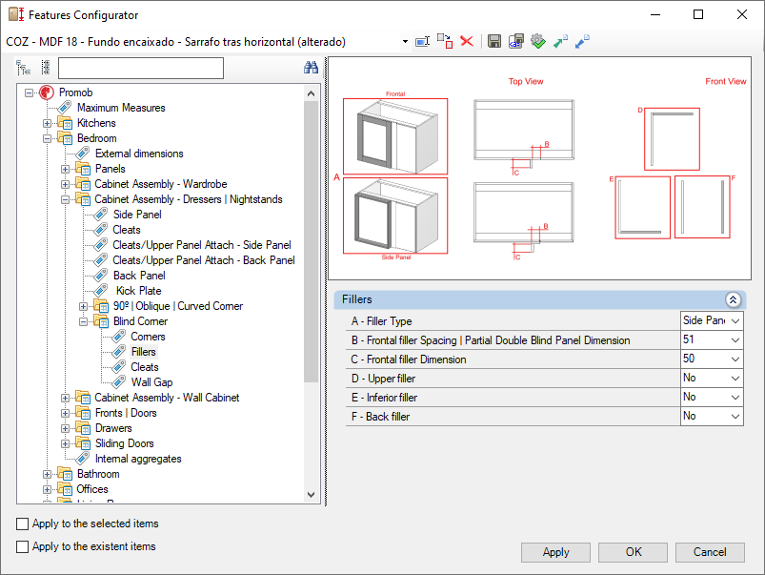Click the Save As icon
Viewport: 765px width, 575px height.
[515, 42]
